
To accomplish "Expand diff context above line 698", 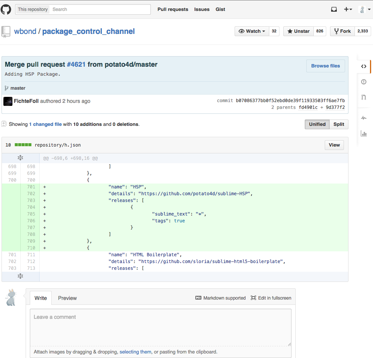I will tap(20, 158).
